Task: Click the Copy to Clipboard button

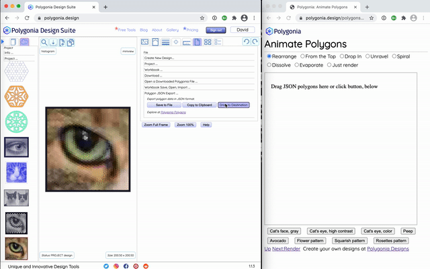Action: click(x=200, y=105)
